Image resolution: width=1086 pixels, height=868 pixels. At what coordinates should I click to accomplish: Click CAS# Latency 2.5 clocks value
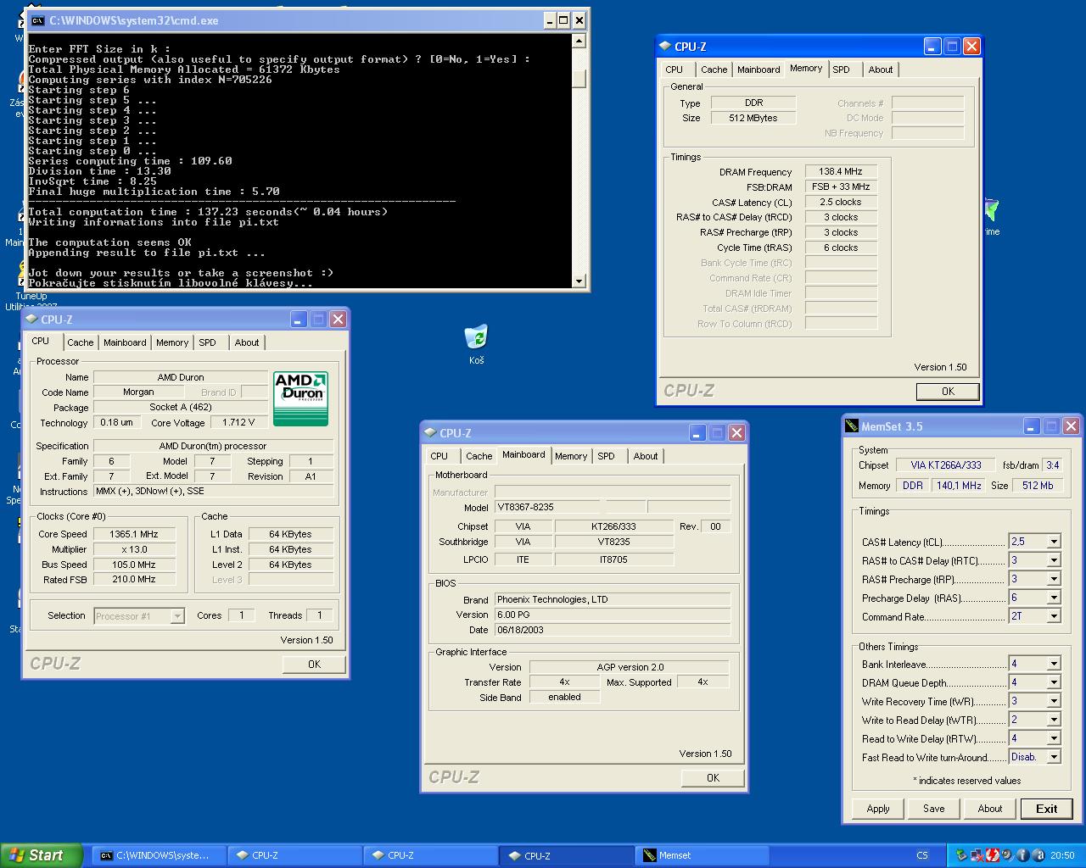tap(841, 202)
